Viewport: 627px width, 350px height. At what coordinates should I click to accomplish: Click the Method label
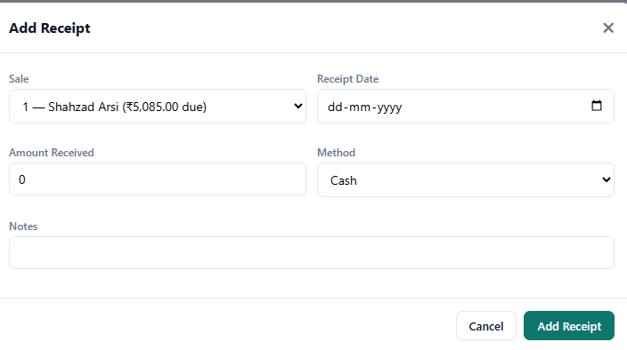click(336, 153)
